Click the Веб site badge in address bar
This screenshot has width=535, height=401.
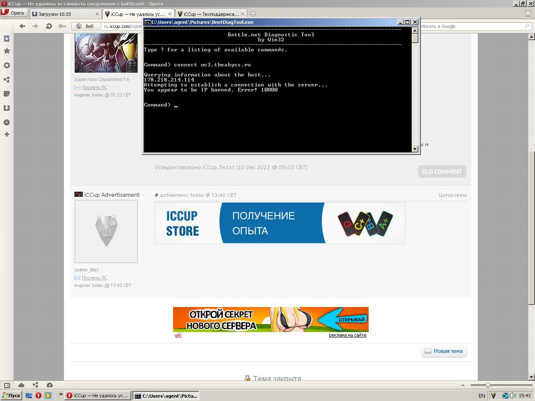point(86,26)
